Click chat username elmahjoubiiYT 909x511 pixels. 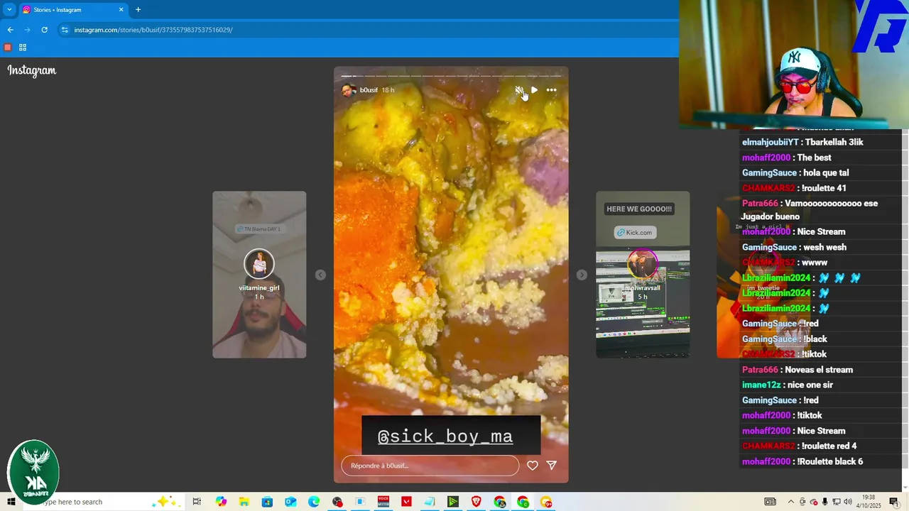click(771, 142)
